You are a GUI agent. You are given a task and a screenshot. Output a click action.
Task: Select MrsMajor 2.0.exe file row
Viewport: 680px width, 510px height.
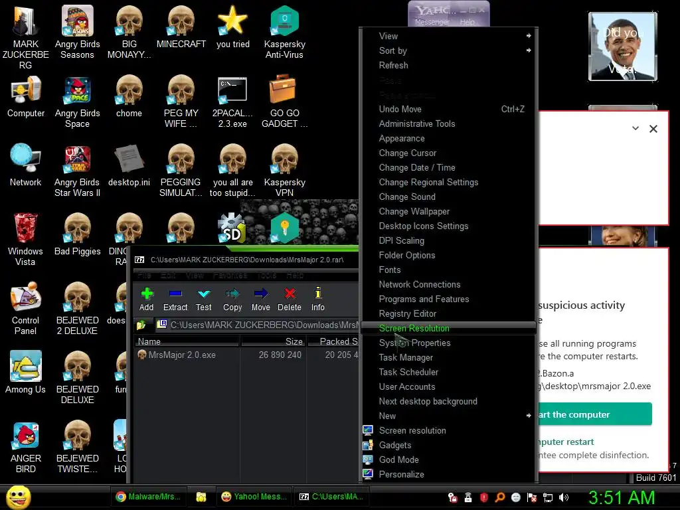point(247,355)
